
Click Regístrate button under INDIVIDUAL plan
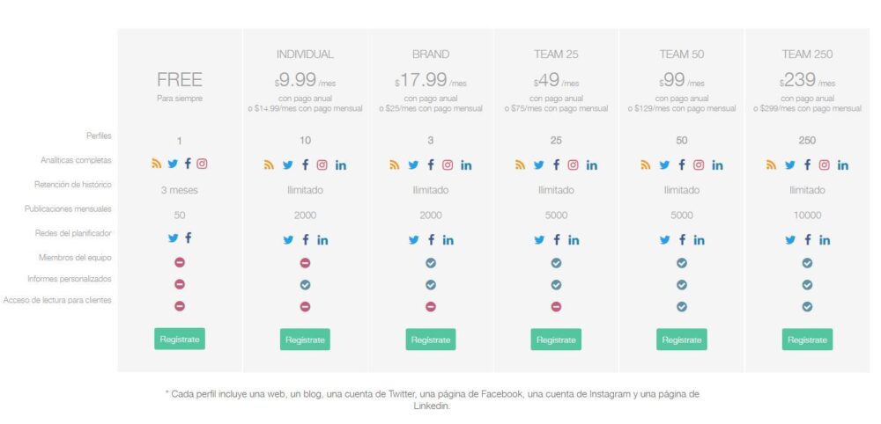(305, 340)
